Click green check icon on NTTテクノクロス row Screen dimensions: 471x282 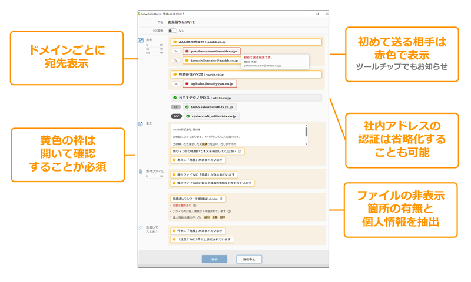175,98
